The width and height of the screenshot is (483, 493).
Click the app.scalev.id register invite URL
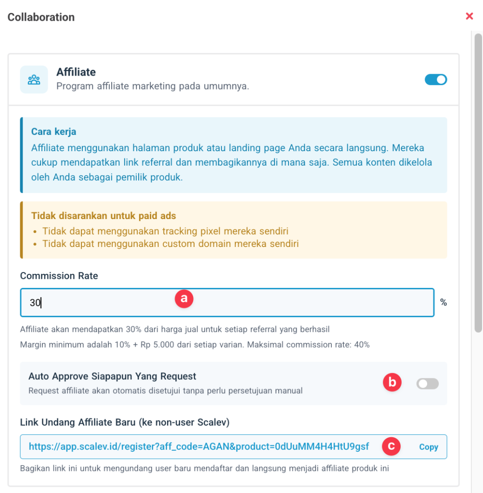pos(198,446)
